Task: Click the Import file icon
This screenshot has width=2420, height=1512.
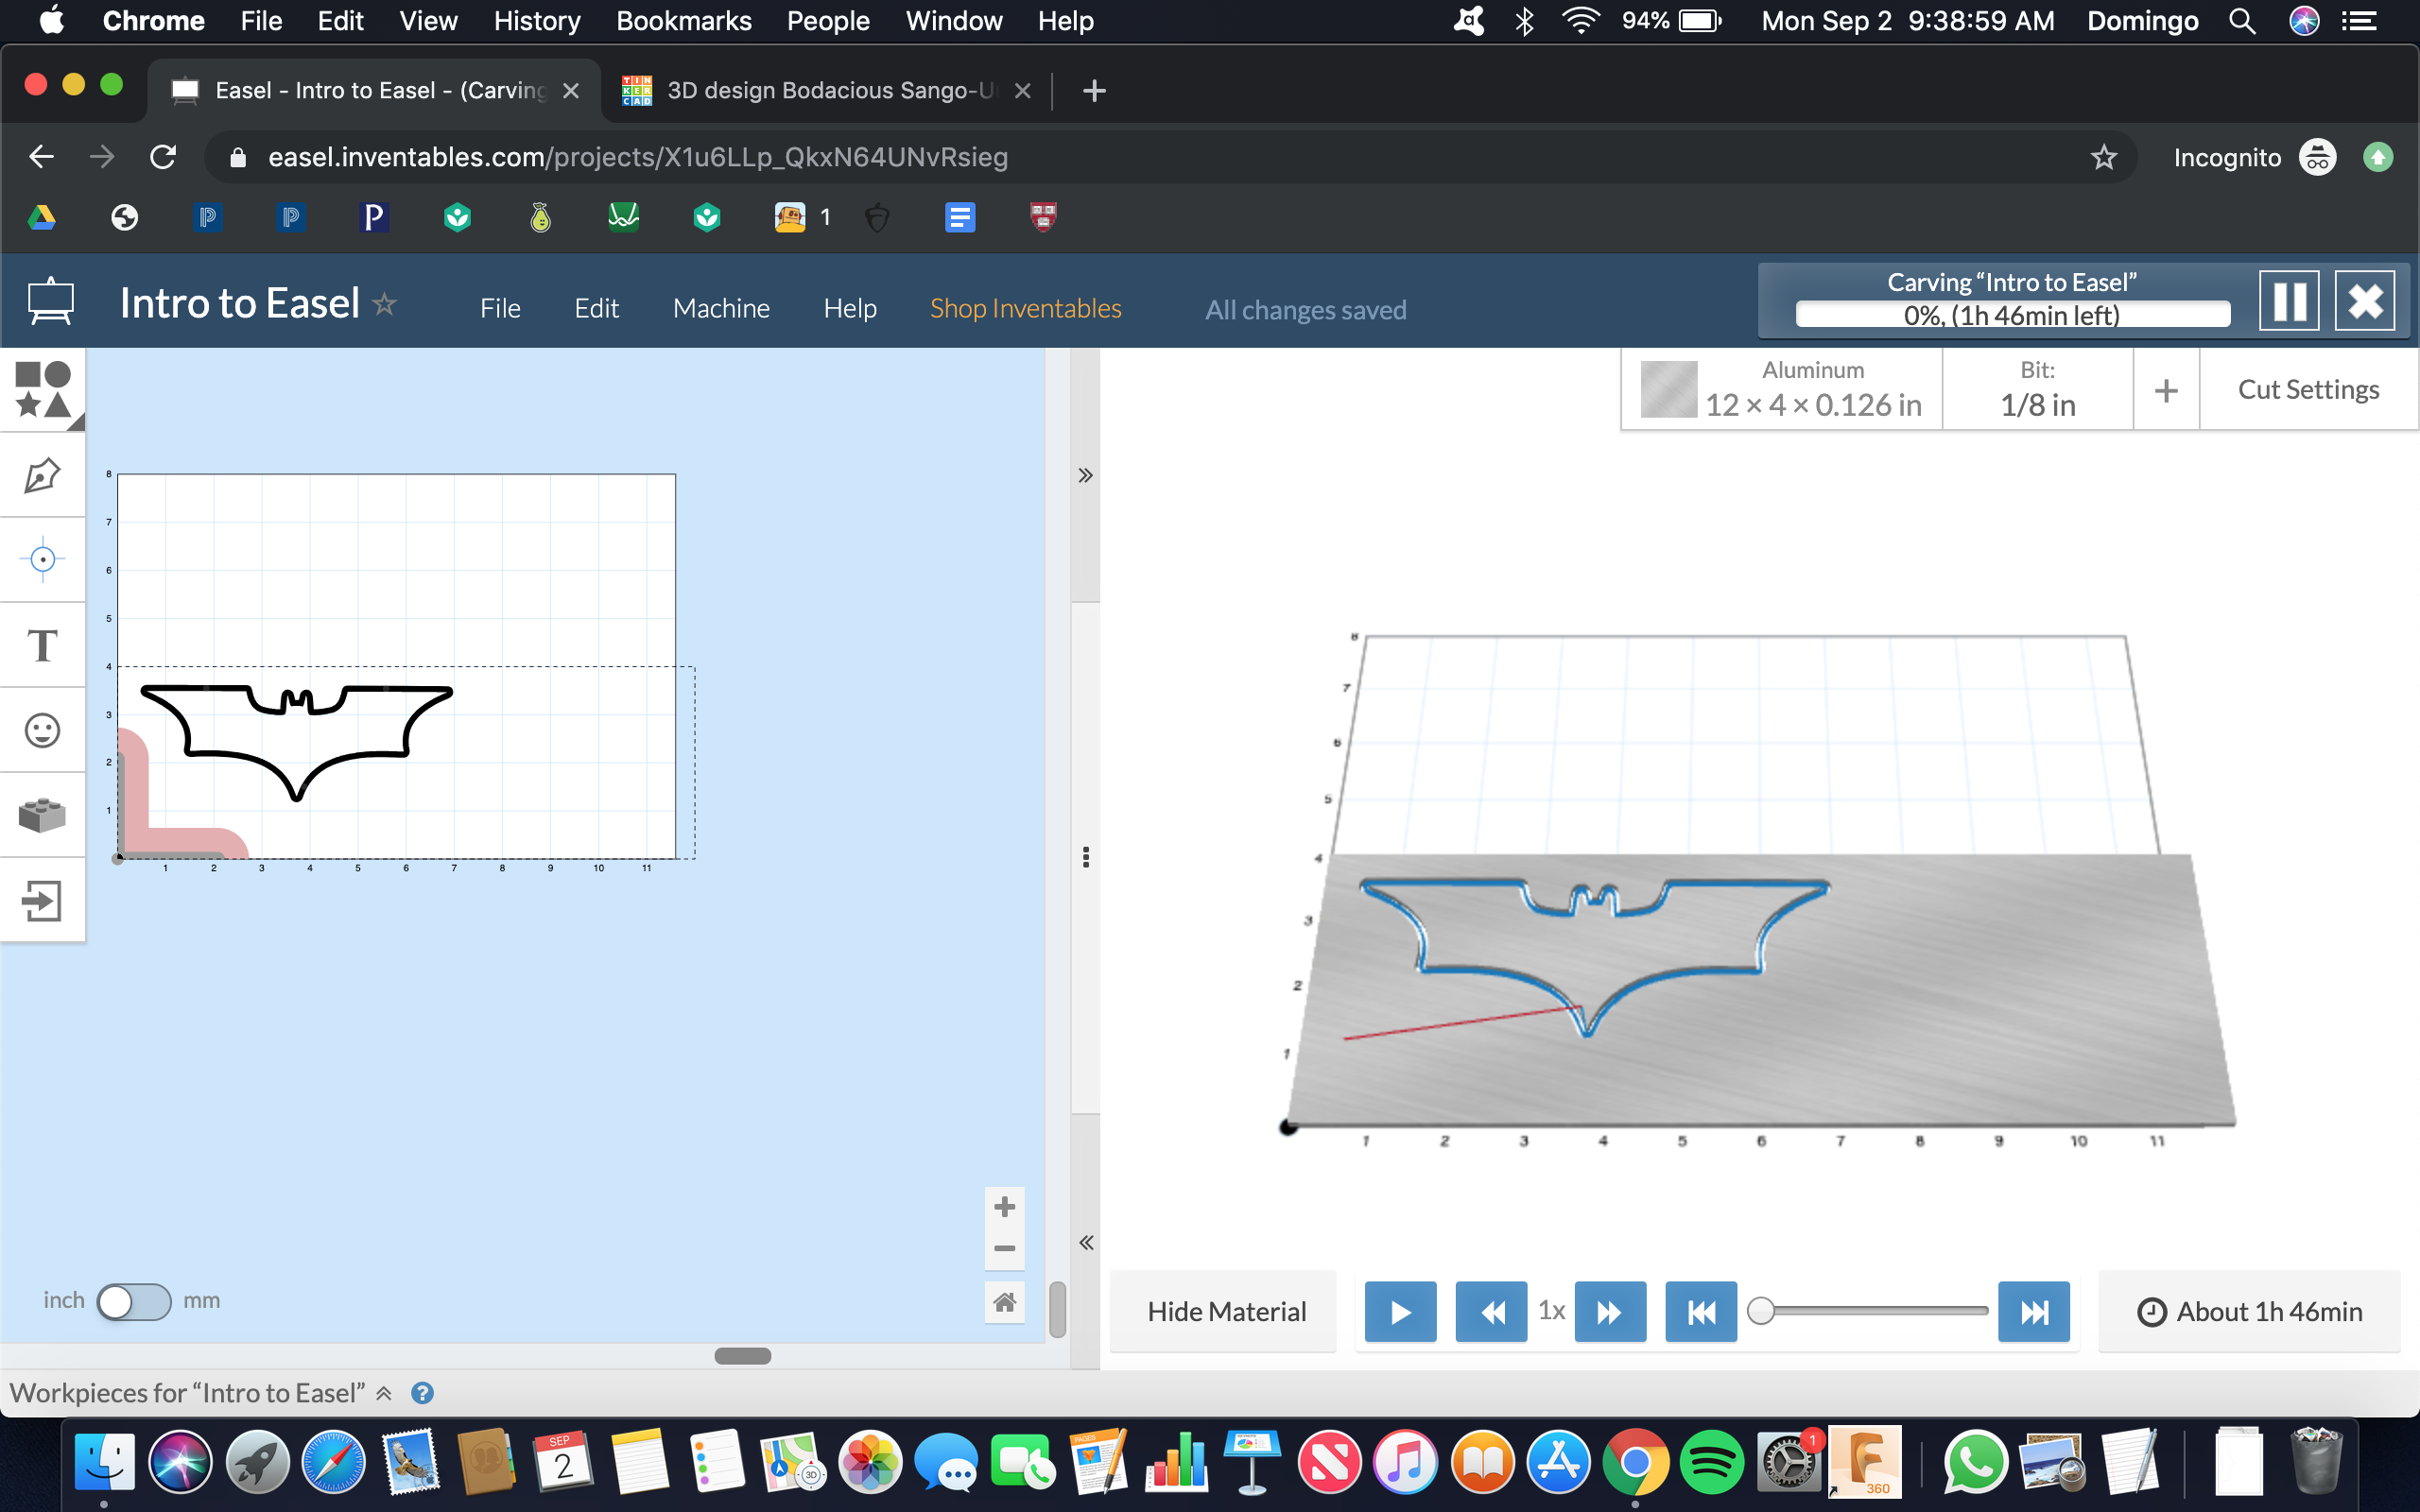Action: coord(43,900)
